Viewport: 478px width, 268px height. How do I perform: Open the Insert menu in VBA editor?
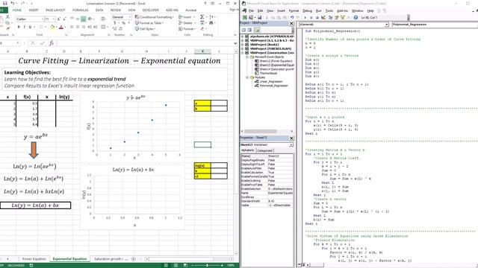[x=281, y=10]
